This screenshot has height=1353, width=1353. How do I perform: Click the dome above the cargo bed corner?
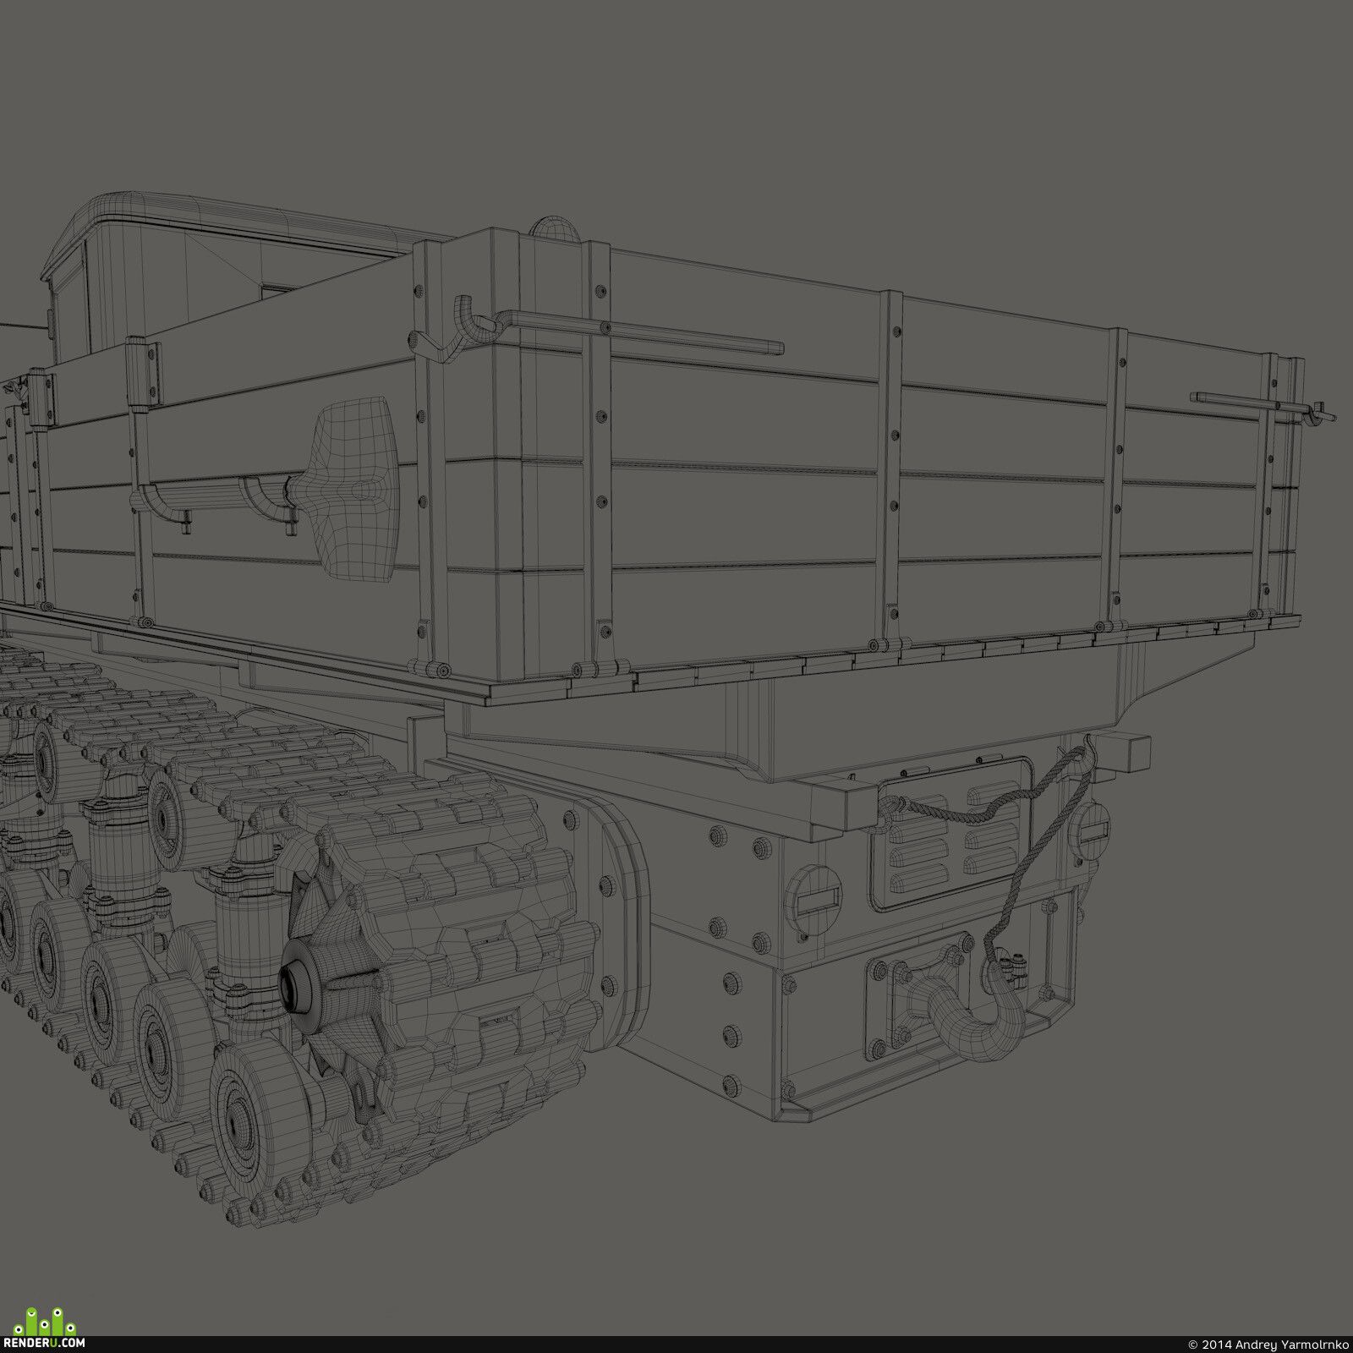[554, 227]
